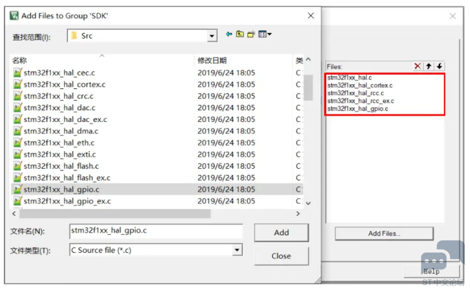
Task: Select stm32f1xx_hal_gpio.c in the Files list
Action: [357, 109]
